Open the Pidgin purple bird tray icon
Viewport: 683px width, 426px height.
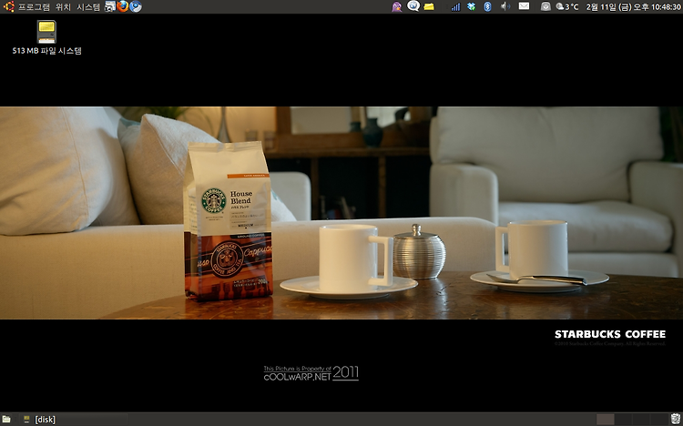click(396, 6)
